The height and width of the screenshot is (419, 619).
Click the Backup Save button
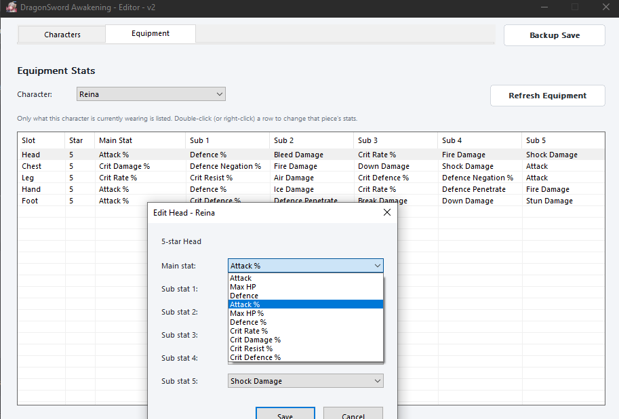555,35
